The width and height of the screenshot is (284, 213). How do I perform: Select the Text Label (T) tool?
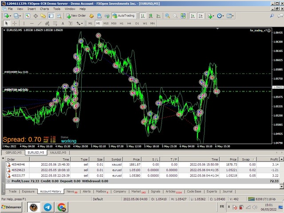click(71, 24)
